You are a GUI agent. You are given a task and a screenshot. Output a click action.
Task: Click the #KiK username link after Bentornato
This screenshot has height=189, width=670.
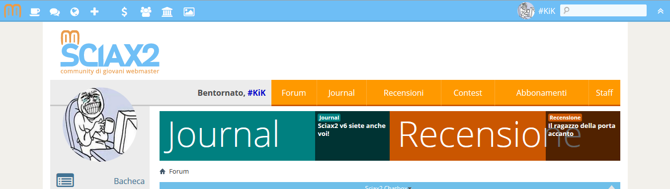tap(256, 93)
